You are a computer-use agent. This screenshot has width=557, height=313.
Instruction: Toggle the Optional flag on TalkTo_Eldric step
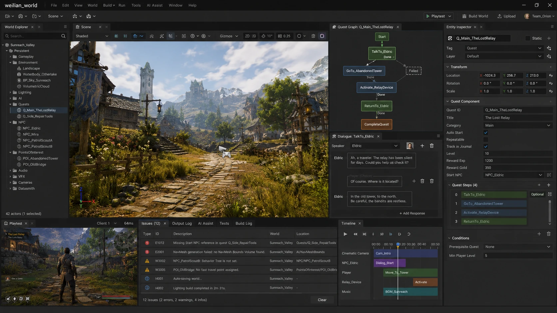(537, 195)
